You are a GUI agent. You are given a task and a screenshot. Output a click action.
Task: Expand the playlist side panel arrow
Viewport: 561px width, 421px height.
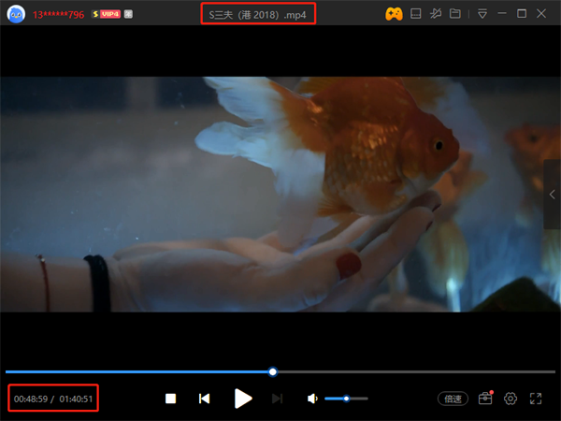[x=553, y=195]
